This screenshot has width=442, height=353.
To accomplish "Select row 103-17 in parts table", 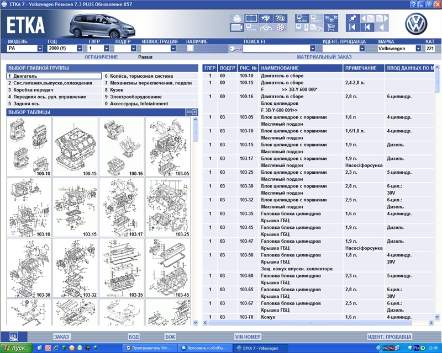I will coord(318,162).
